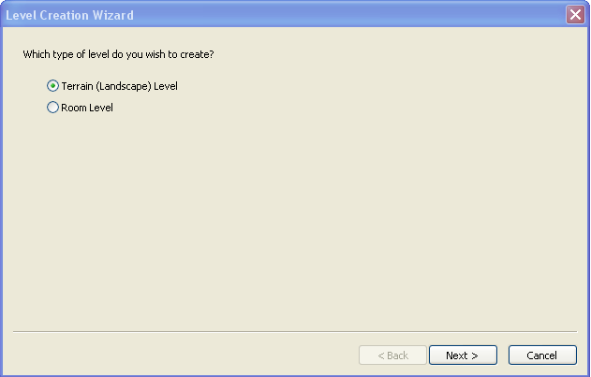Choose the Room Level radio button
This screenshot has width=591, height=377.
[52, 108]
